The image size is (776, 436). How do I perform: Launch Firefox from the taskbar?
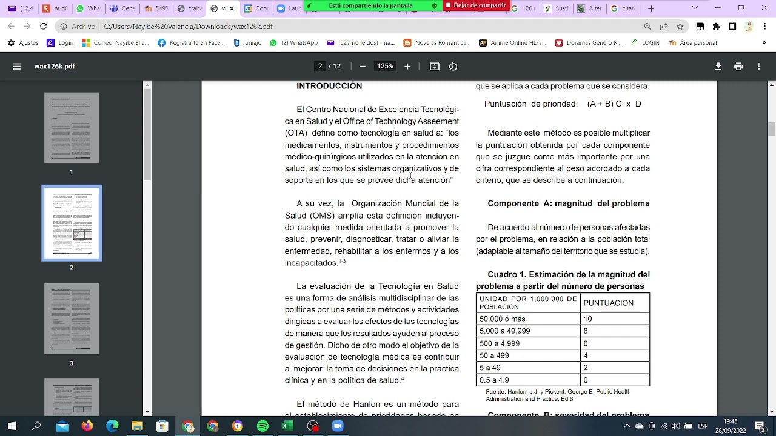[87, 426]
